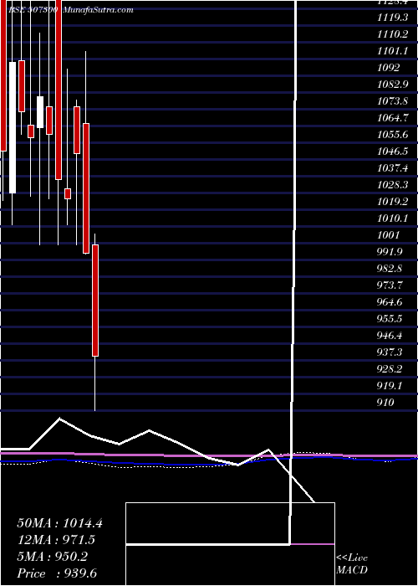Click the price label 991.9
The image size is (418, 586).
click(390, 252)
